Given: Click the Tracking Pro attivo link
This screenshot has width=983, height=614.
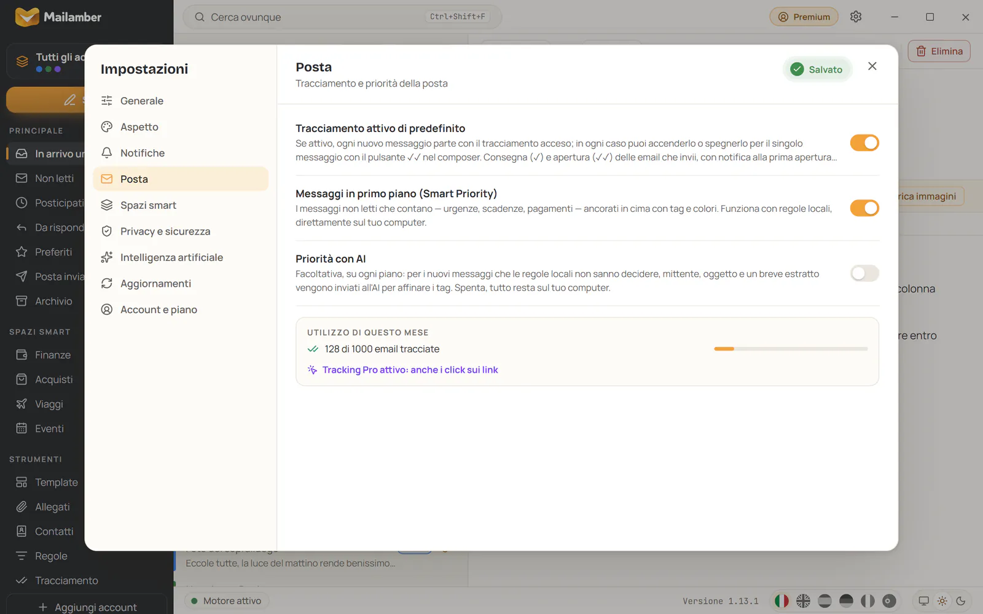Looking at the screenshot, I should point(410,370).
